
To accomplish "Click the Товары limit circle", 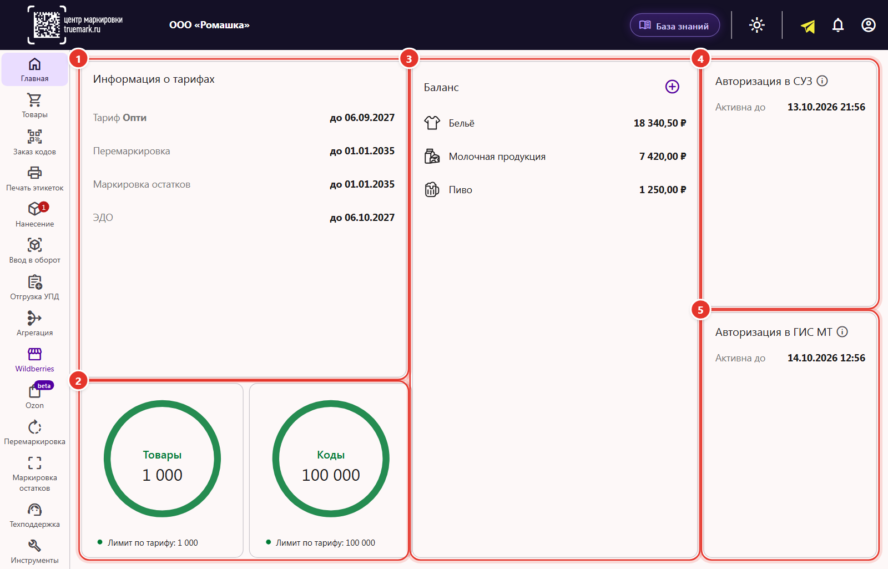I will [162, 459].
